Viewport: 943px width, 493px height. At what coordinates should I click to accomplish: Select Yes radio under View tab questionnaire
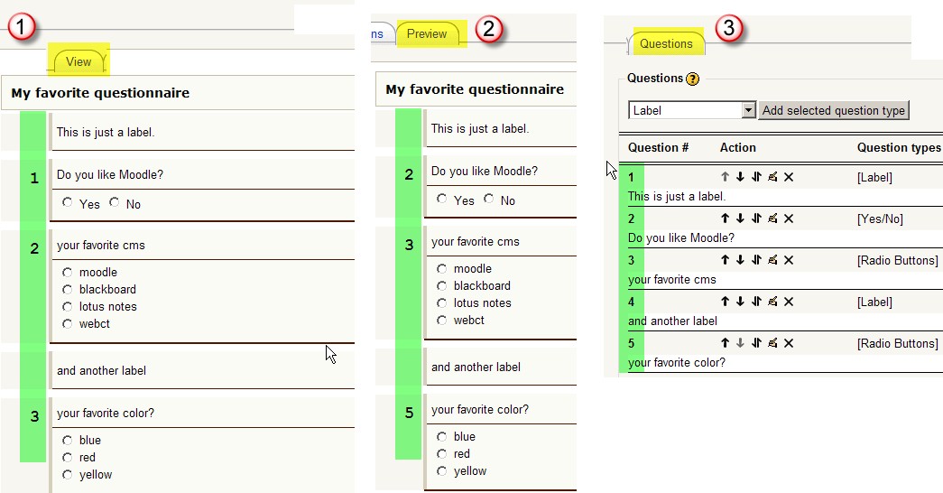tap(68, 203)
